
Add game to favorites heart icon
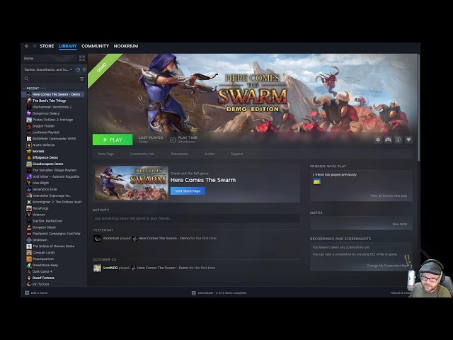pyautogui.click(x=408, y=140)
